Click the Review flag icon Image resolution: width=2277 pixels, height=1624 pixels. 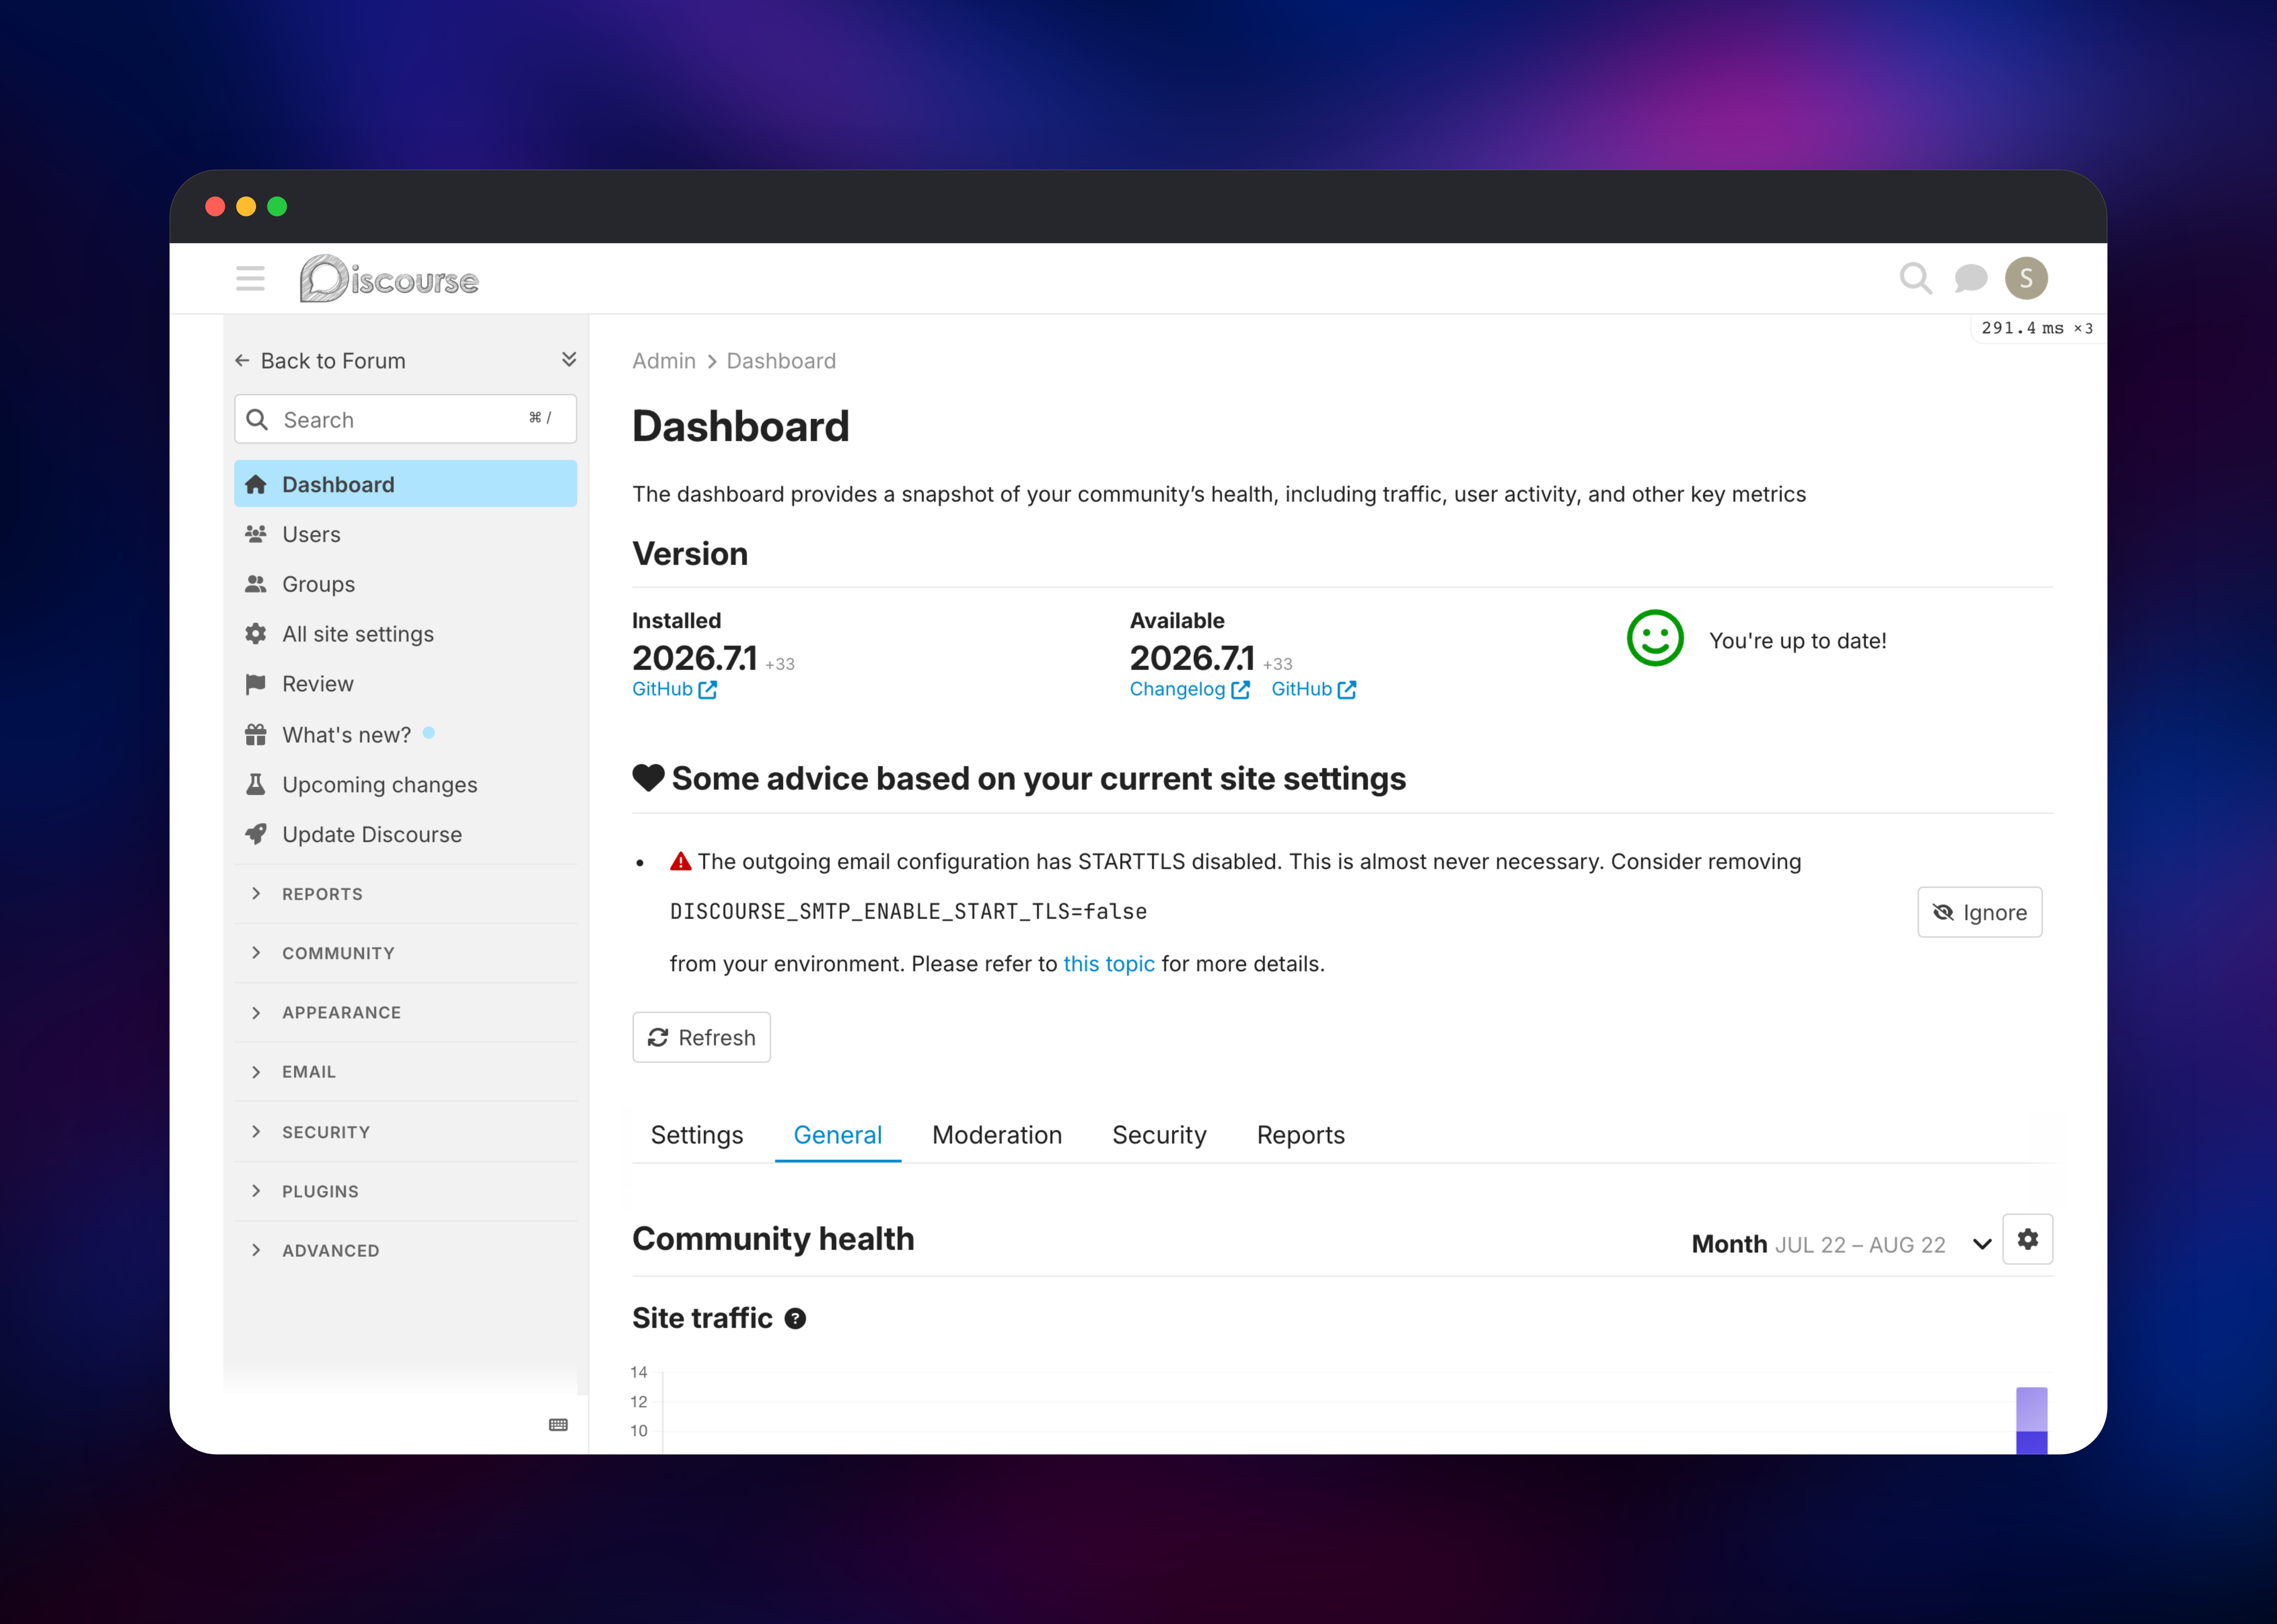256,684
